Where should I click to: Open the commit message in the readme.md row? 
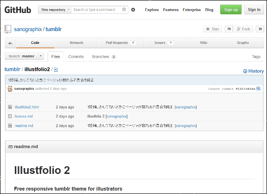130,126
